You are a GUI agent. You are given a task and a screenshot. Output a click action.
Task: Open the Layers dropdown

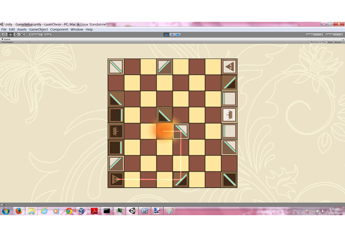tap(314, 35)
